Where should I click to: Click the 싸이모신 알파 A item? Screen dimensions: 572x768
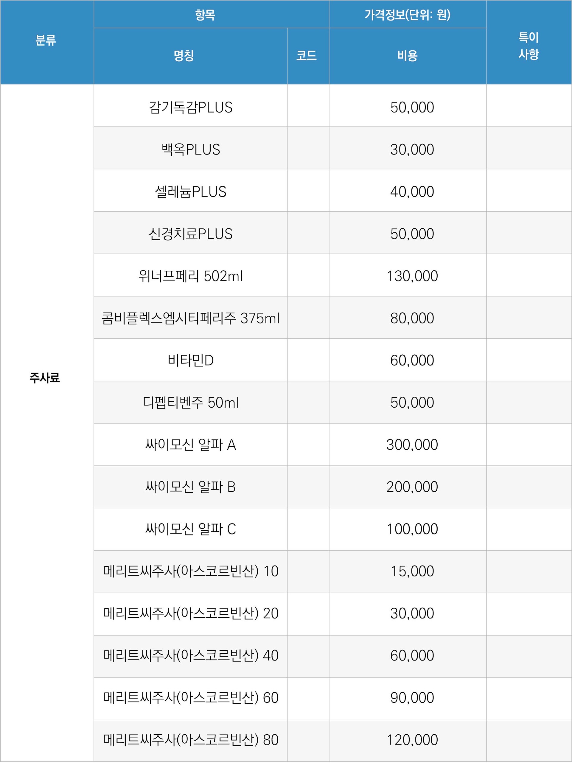coord(191,445)
